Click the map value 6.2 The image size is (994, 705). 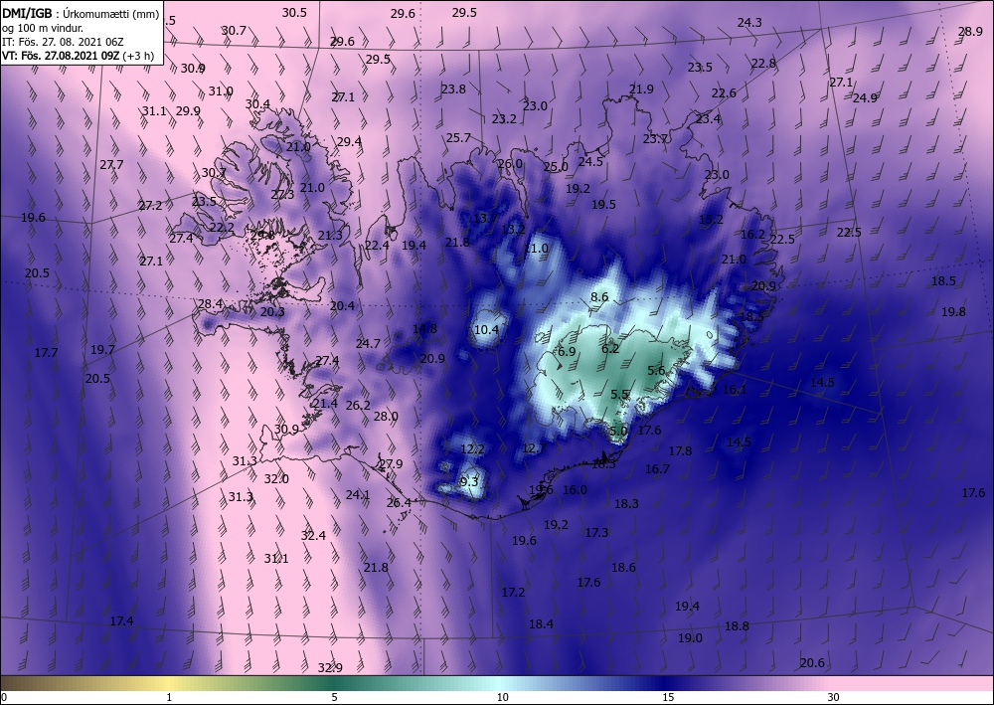(610, 349)
